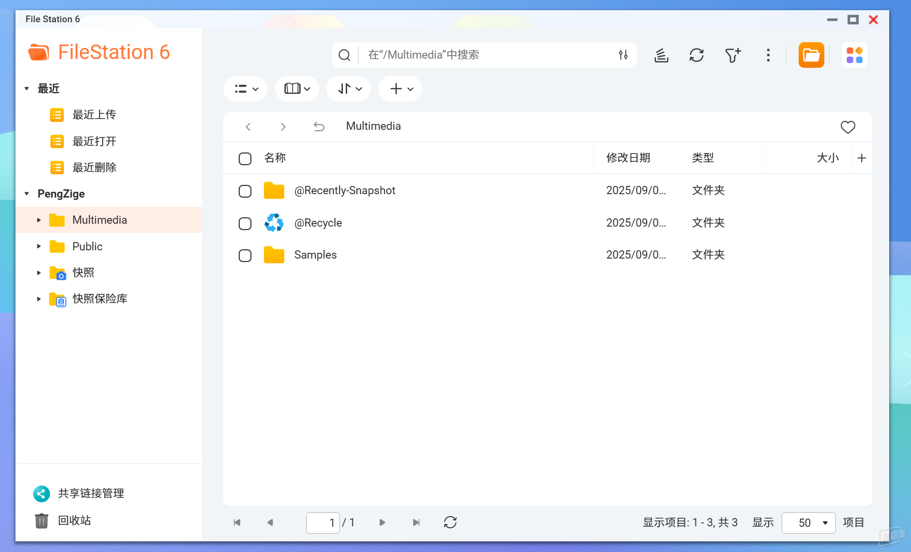Reload the file list in footer
This screenshot has width=911, height=552.
click(x=450, y=522)
